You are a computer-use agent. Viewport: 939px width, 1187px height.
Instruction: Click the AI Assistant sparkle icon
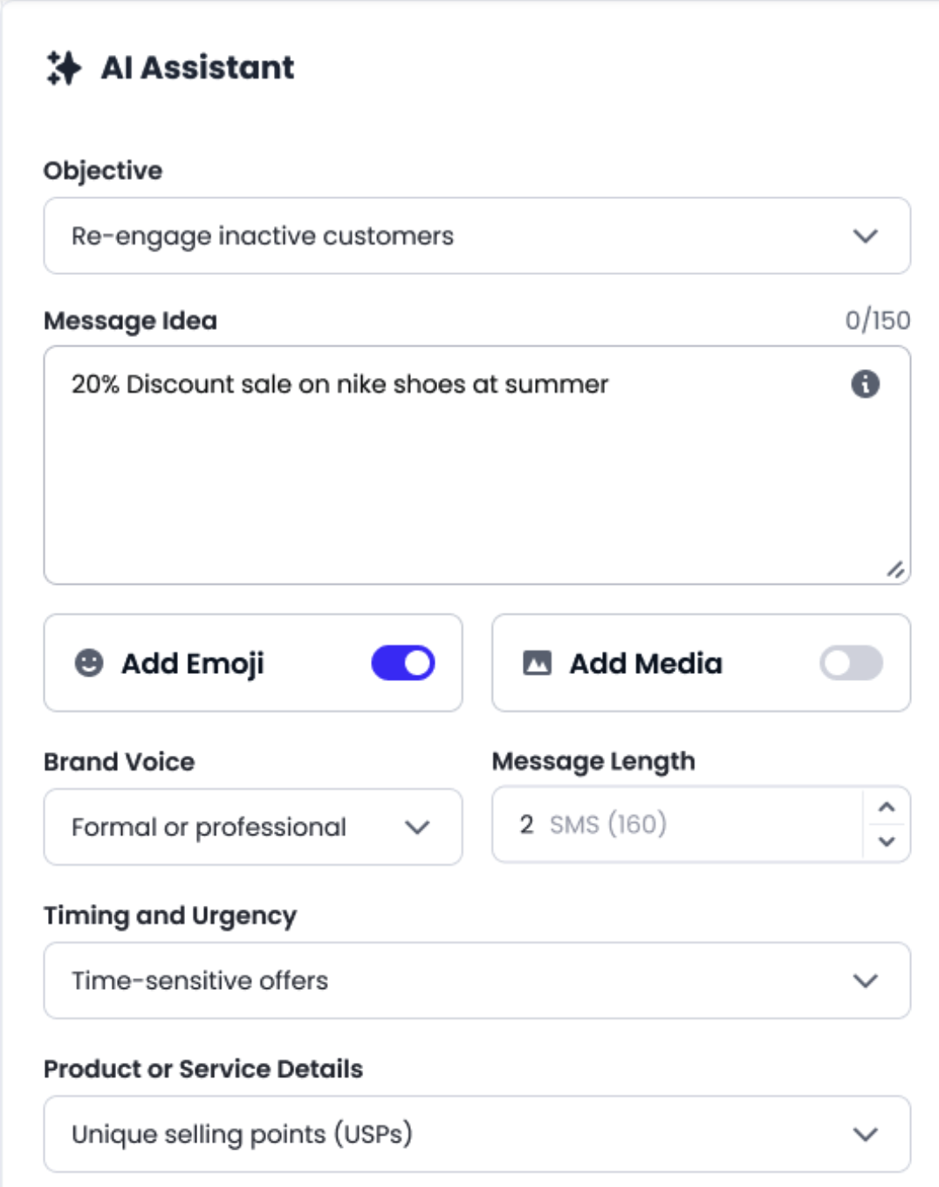pos(64,68)
